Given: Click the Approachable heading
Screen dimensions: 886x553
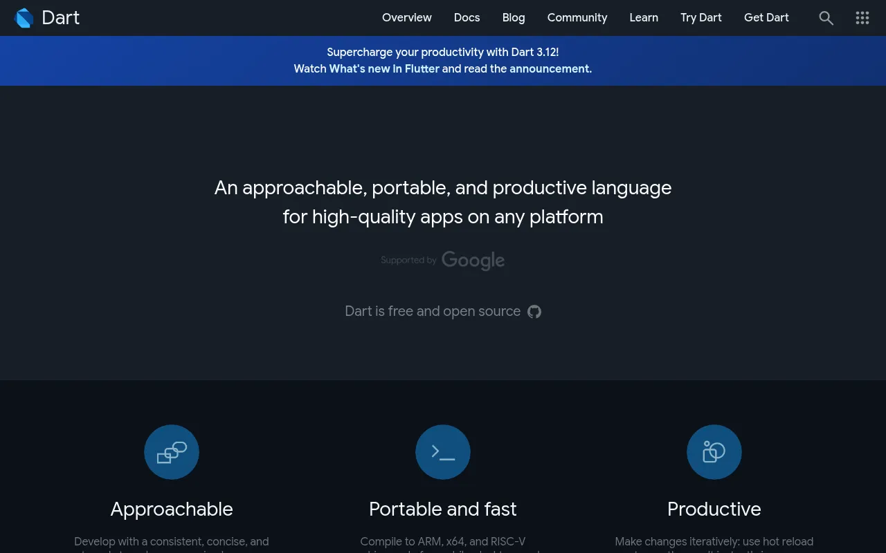Looking at the screenshot, I should pyautogui.click(x=172, y=509).
